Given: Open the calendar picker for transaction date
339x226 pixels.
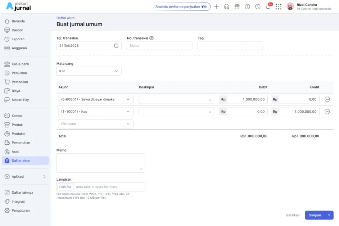Looking at the screenshot, I should pos(116,46).
